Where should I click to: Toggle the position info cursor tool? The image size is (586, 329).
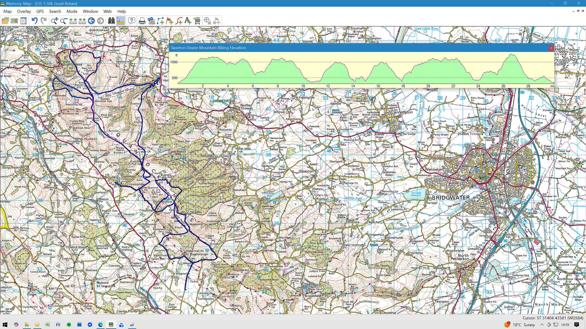(121, 21)
